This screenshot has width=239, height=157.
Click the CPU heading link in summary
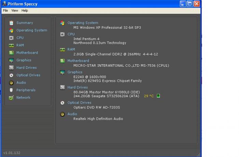(71, 34)
